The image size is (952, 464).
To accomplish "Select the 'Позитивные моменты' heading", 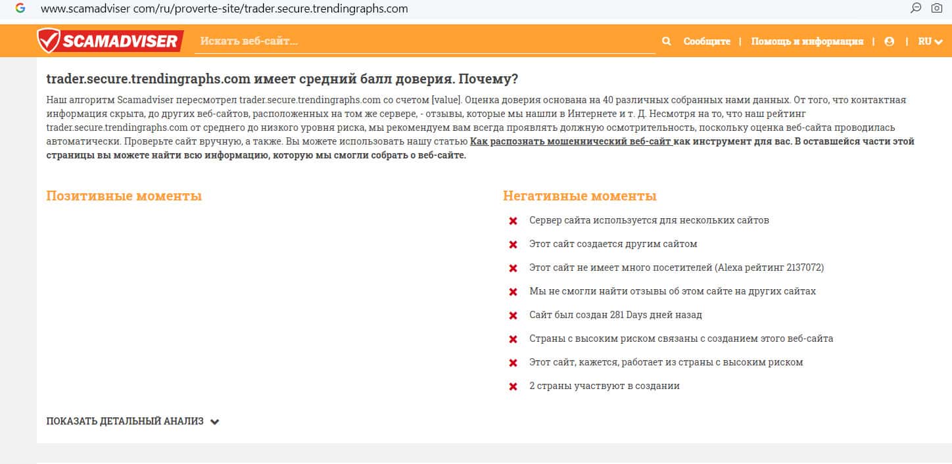I will 124,196.
